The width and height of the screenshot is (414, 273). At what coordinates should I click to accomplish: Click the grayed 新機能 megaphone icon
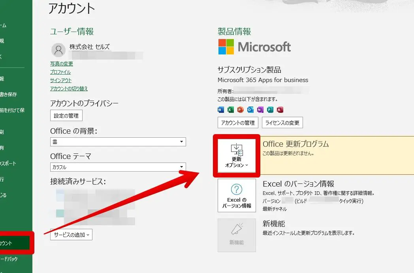pos(237,235)
